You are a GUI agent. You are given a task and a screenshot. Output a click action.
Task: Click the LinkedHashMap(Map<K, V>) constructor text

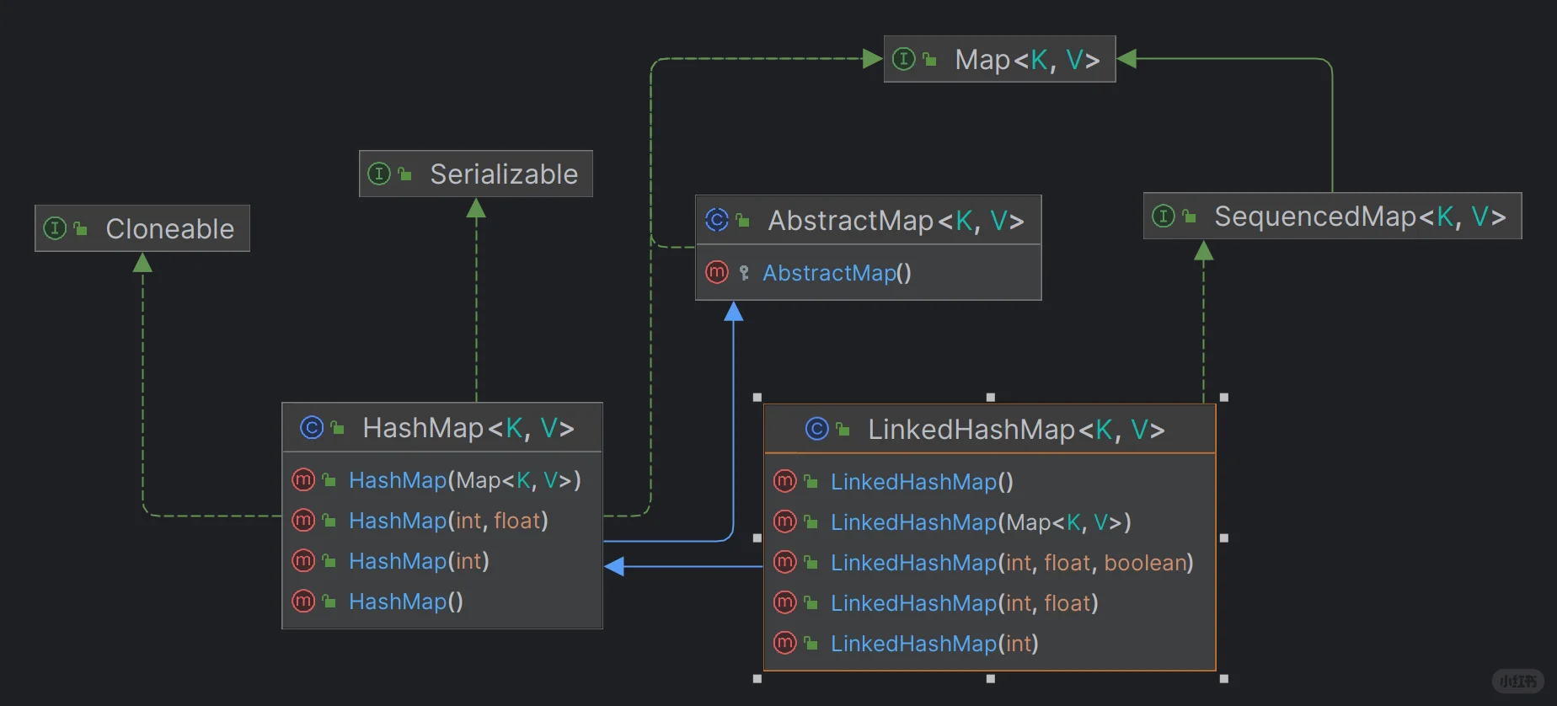click(981, 523)
